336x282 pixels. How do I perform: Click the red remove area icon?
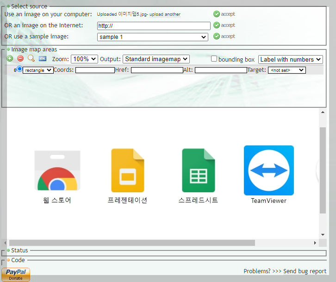pyautogui.click(x=20, y=58)
